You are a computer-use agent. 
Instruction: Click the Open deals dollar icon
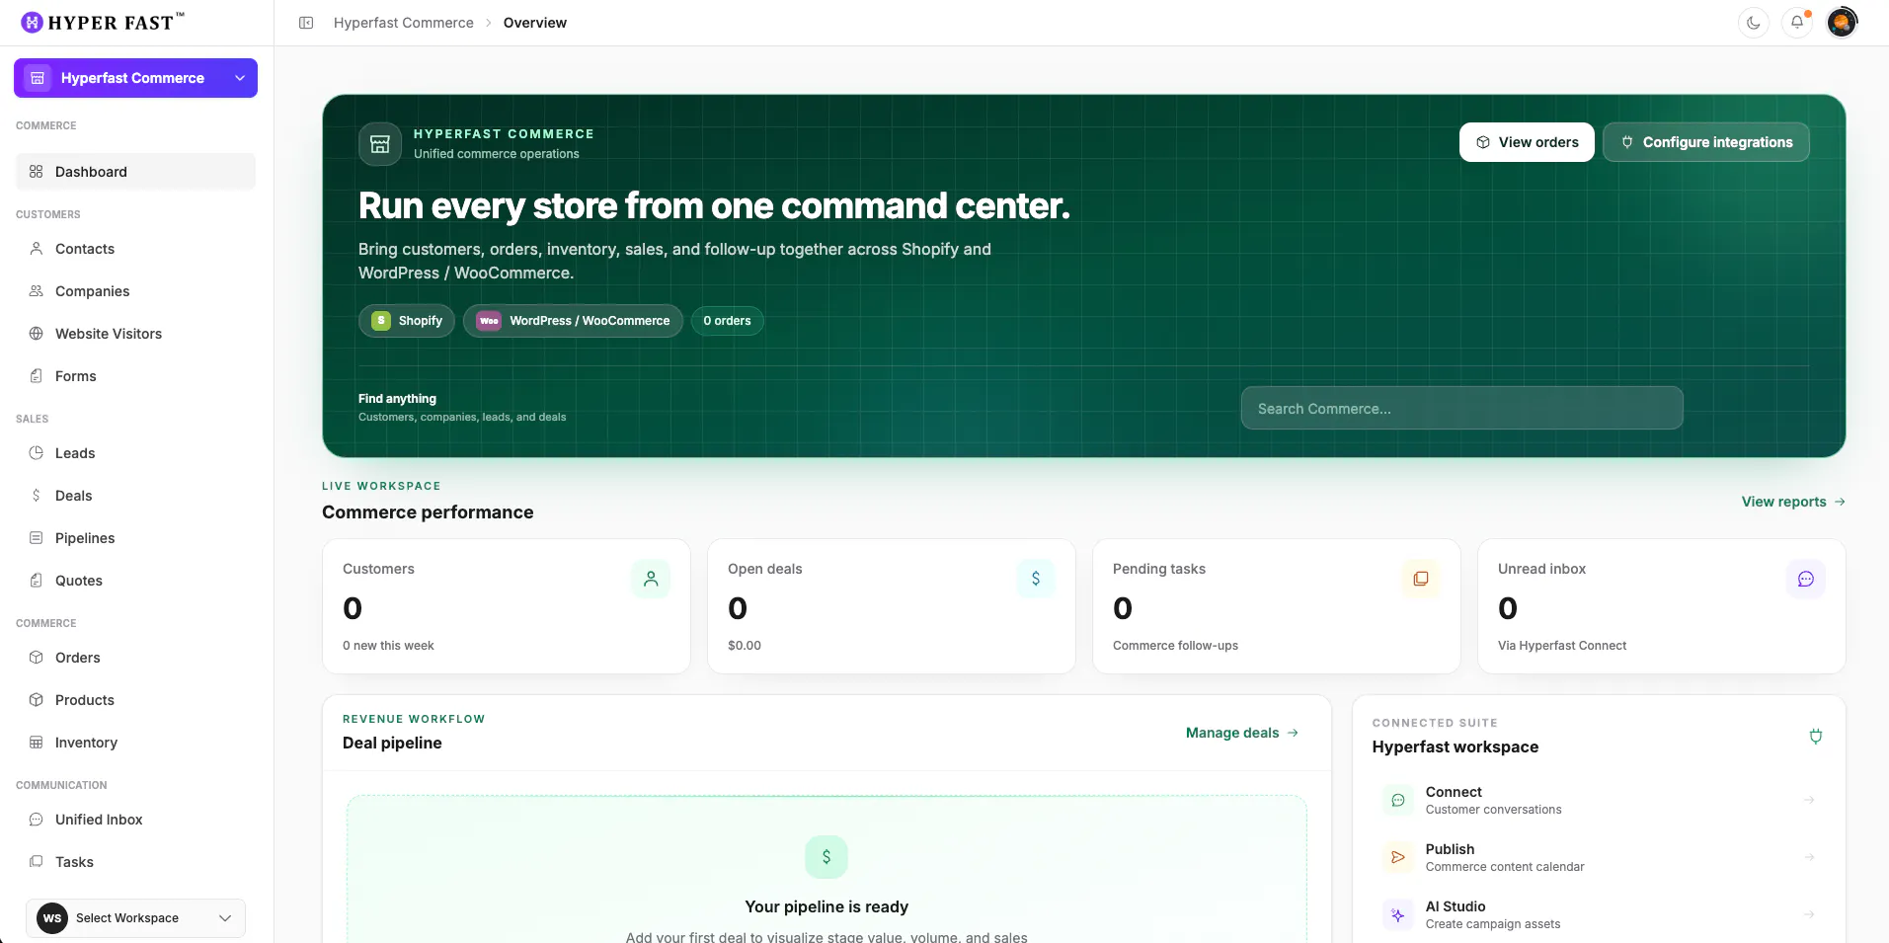[x=1036, y=579]
